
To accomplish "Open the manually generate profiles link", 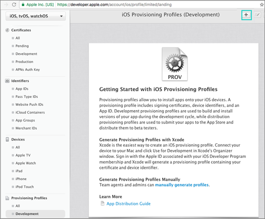I will pos(182,185).
